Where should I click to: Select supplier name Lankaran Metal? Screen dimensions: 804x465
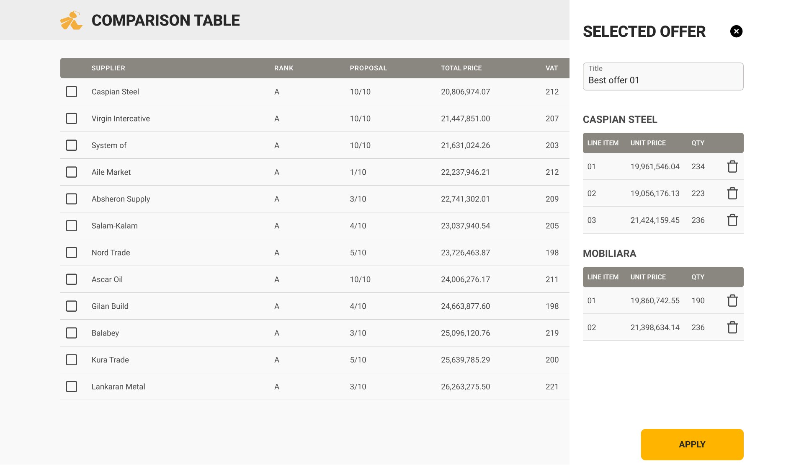(119, 387)
